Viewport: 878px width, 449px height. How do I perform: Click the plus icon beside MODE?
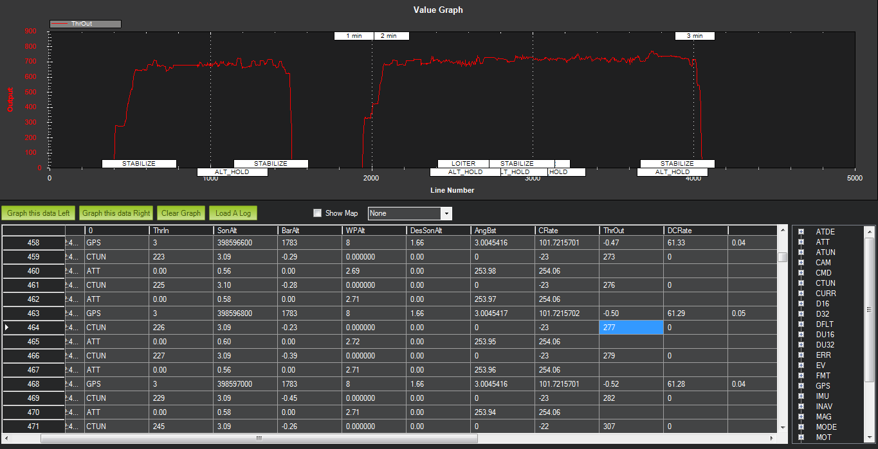801,427
